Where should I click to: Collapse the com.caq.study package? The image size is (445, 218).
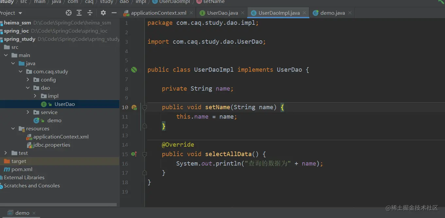pyautogui.click(x=21, y=72)
